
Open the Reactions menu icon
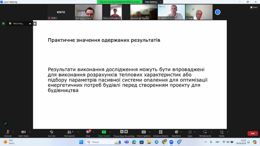coord(176,132)
